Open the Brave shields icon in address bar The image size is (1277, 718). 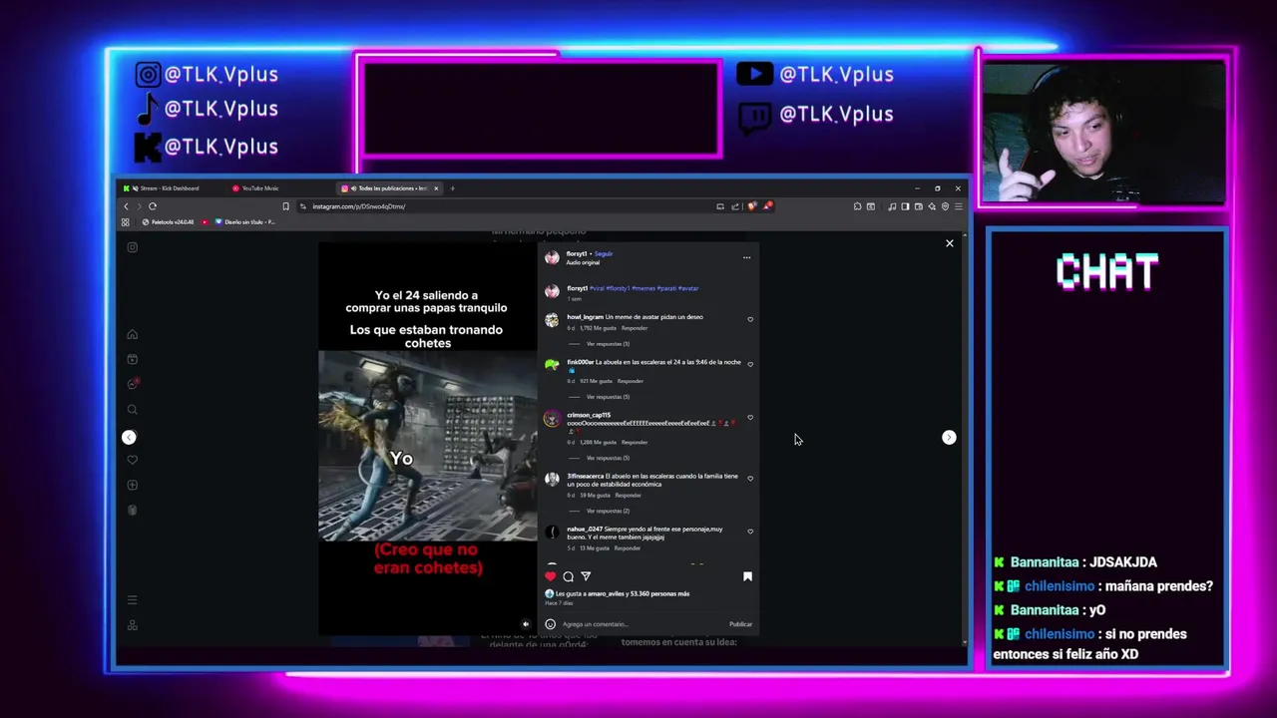pyautogui.click(x=752, y=206)
